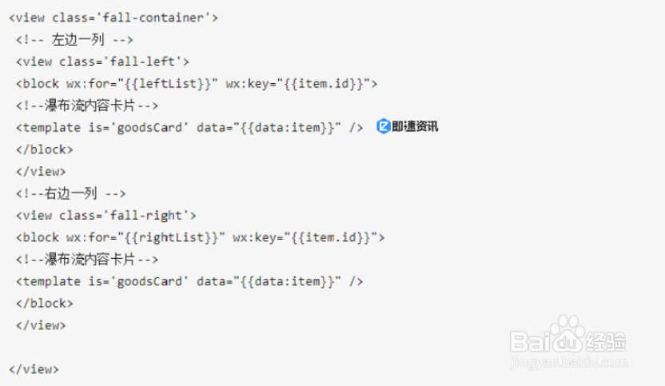Click the view class='fall-container' opening line
This screenshot has height=386, width=665.
coord(113,17)
